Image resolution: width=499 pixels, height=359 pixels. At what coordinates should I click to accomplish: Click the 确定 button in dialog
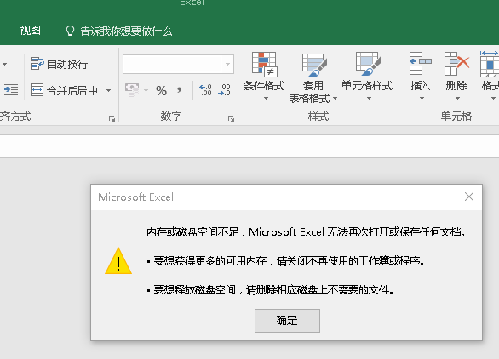point(287,321)
